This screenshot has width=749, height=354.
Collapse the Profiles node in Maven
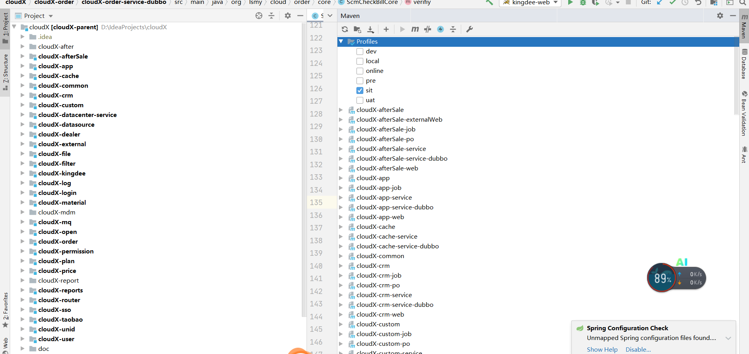point(341,41)
